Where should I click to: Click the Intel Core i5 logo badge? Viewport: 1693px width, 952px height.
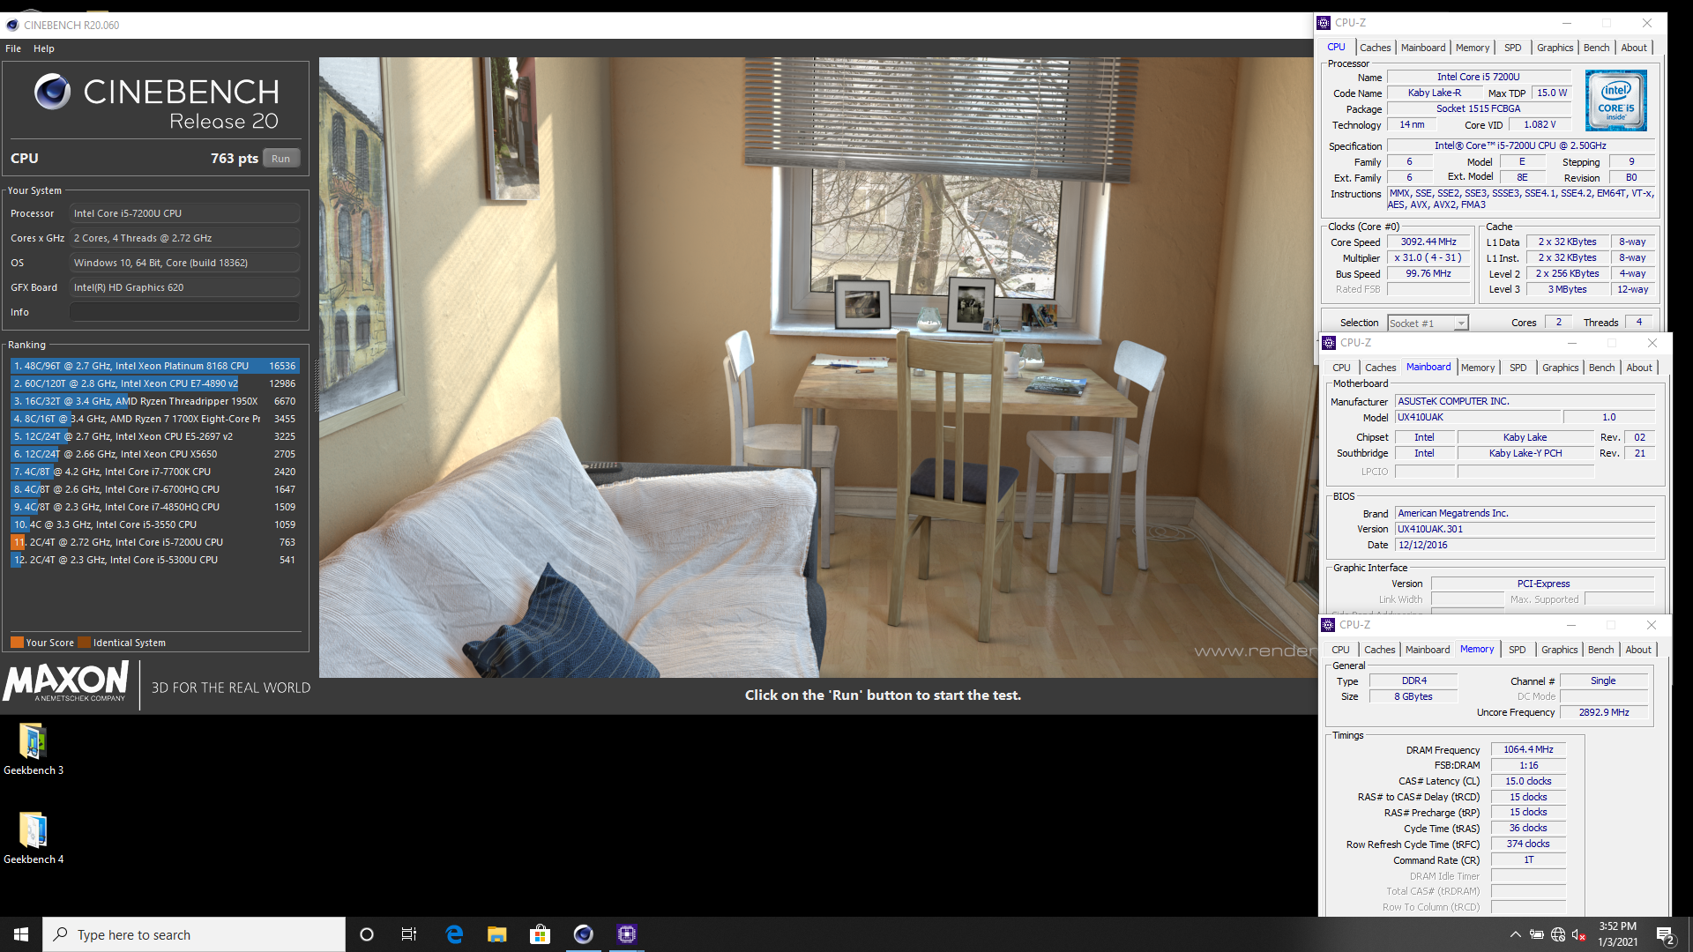(1615, 100)
